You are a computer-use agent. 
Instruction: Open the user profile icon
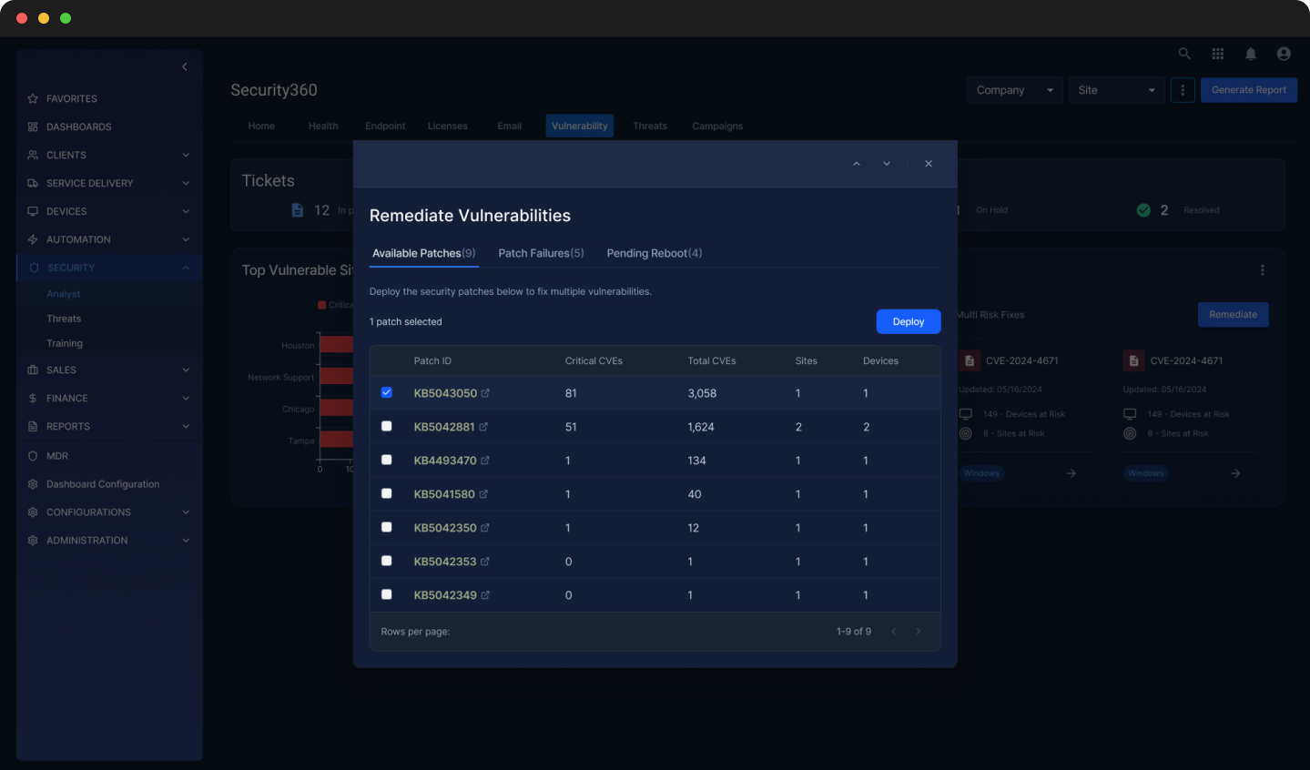[x=1284, y=54]
